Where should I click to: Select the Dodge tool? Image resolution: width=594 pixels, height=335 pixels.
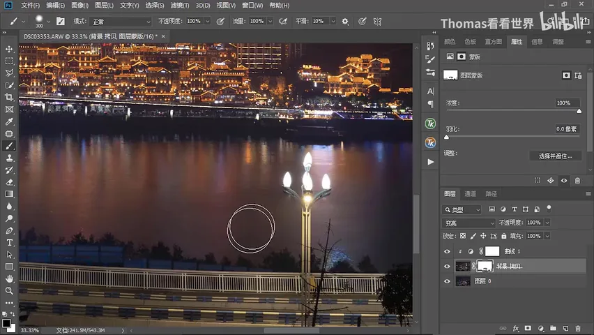[x=9, y=218]
